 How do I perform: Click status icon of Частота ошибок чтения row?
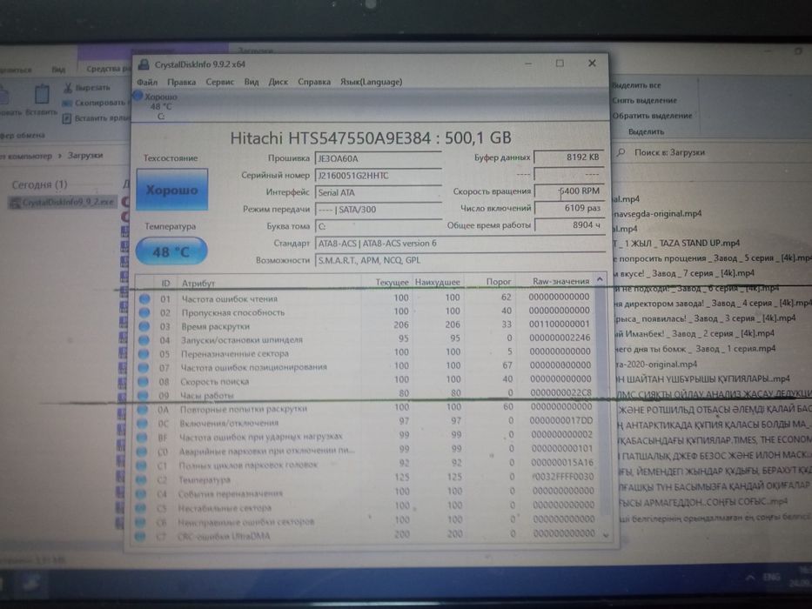tap(144, 298)
